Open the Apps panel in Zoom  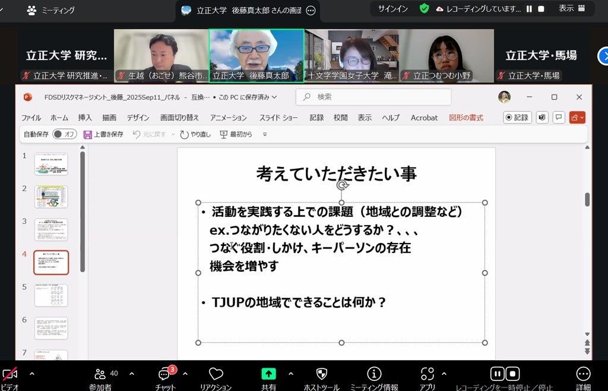click(x=427, y=374)
